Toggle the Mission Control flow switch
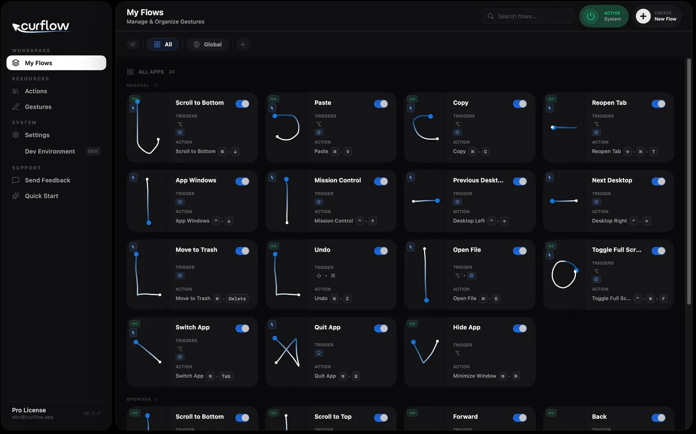Viewport: 696px width, 434px height. click(x=381, y=181)
